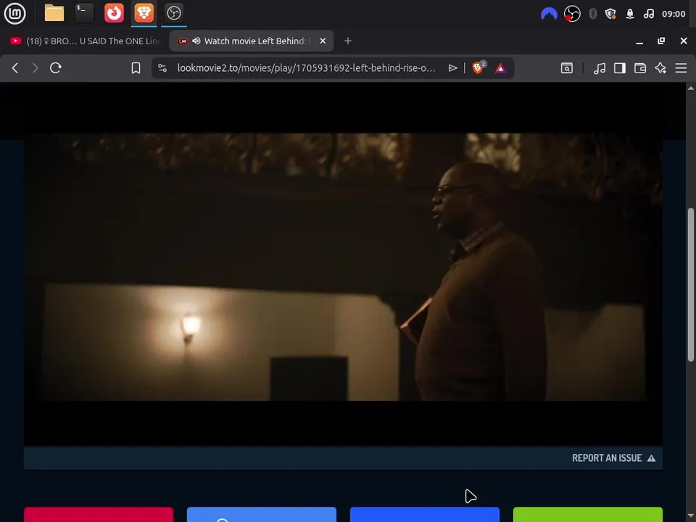This screenshot has height=522, width=696.
Task: Select the Watch movie Left Behind tab
Action: (x=252, y=41)
